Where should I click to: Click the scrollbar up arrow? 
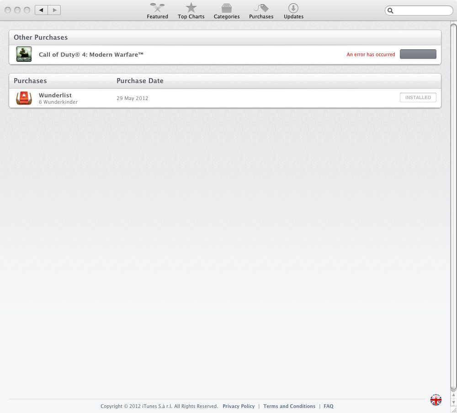click(x=453, y=395)
